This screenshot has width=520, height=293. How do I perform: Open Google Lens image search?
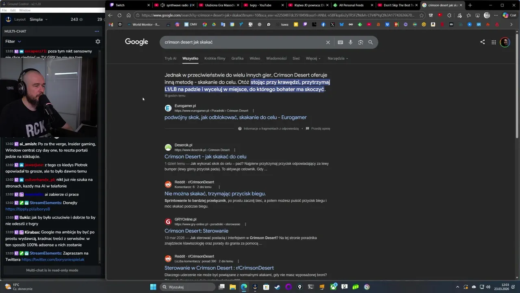[360, 42]
